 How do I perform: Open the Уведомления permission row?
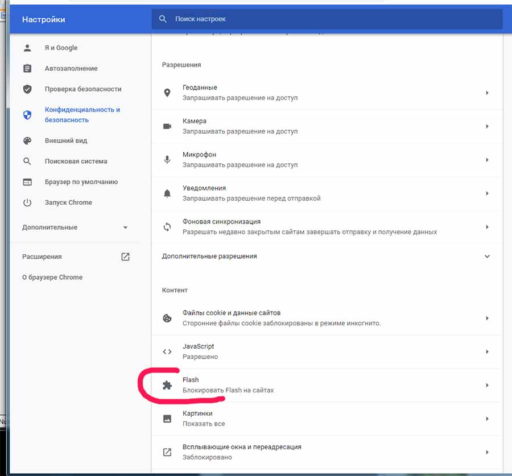click(327, 193)
